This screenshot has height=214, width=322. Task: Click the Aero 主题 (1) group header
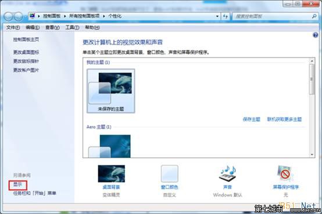(99, 127)
